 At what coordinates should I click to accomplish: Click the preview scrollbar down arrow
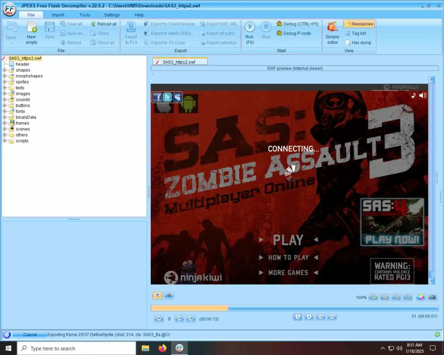tap(432, 280)
